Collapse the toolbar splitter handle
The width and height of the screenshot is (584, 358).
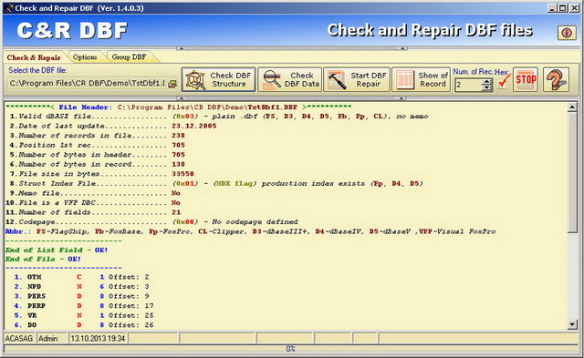(292, 98)
